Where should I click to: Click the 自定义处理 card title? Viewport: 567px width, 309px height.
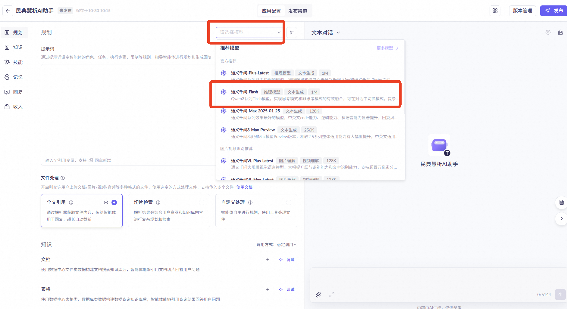[233, 202]
